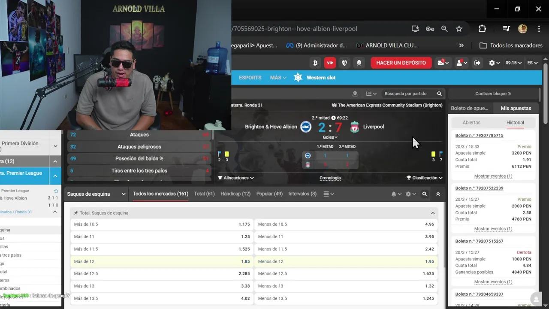Screen dimensions: 549x309
Task: Collapse the Premier League sidebar item
Action: pyautogui.click(x=55, y=176)
